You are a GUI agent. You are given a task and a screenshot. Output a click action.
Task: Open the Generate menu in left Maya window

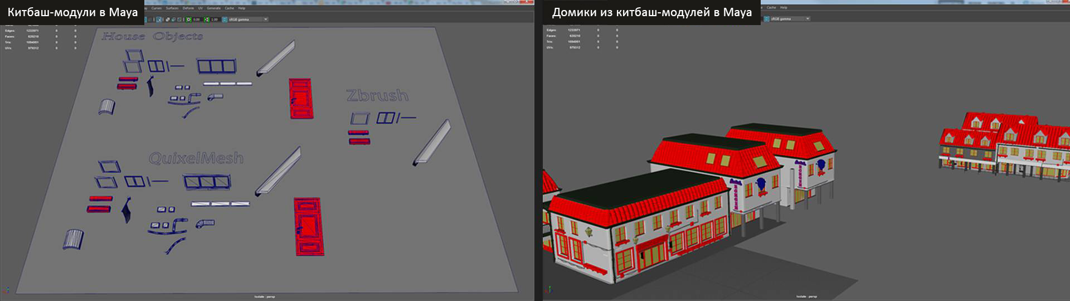pos(213,8)
